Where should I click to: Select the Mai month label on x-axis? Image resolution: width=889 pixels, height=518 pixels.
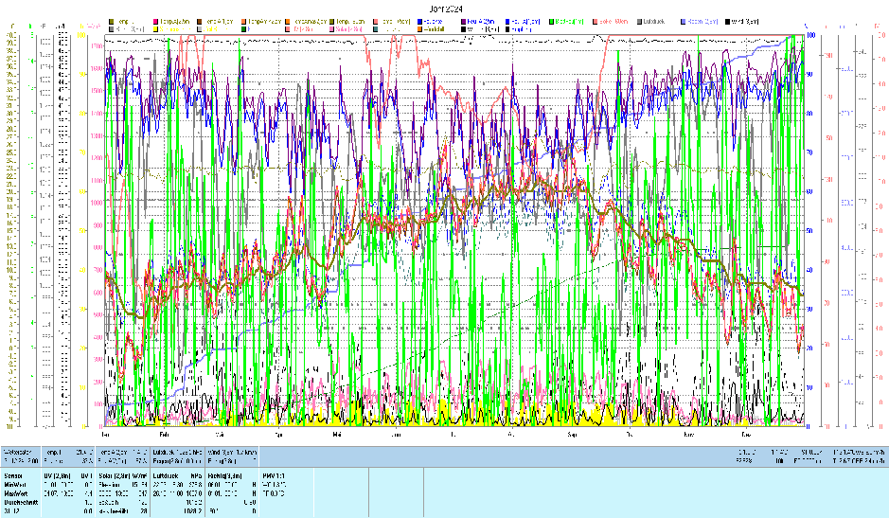tap(338, 435)
